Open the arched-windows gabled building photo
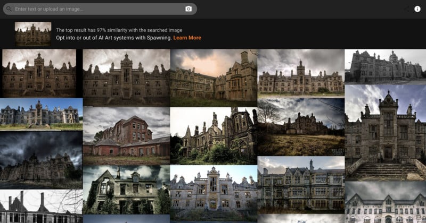Viewport: 426px width, 223px height. (x=385, y=202)
